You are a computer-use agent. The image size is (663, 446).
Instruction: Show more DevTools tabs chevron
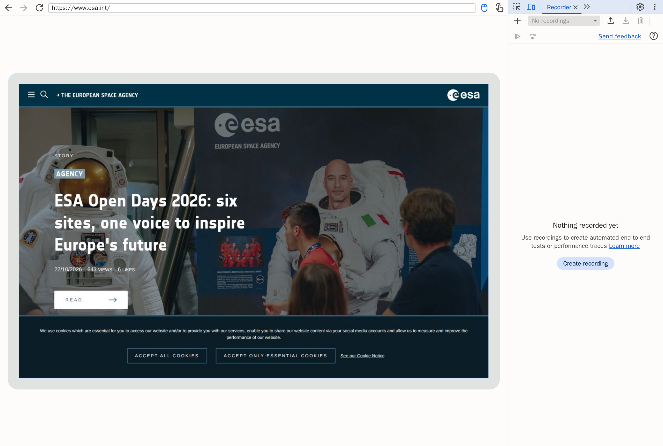[x=587, y=7]
